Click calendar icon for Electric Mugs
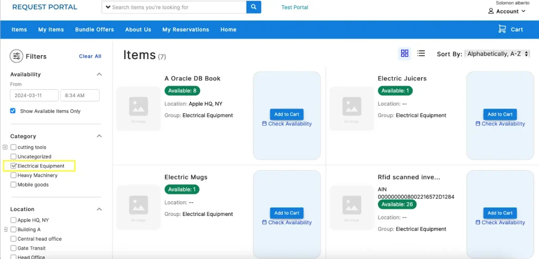The height and width of the screenshot is (259, 539). point(264,222)
